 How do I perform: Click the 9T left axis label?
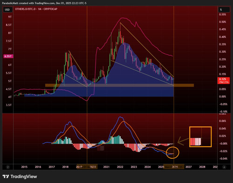click(x=10, y=17)
